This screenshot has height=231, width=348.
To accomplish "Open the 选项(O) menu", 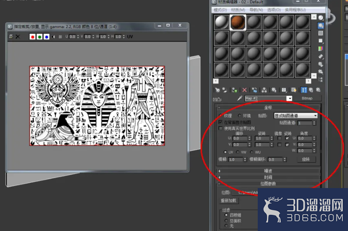I will (274, 10).
